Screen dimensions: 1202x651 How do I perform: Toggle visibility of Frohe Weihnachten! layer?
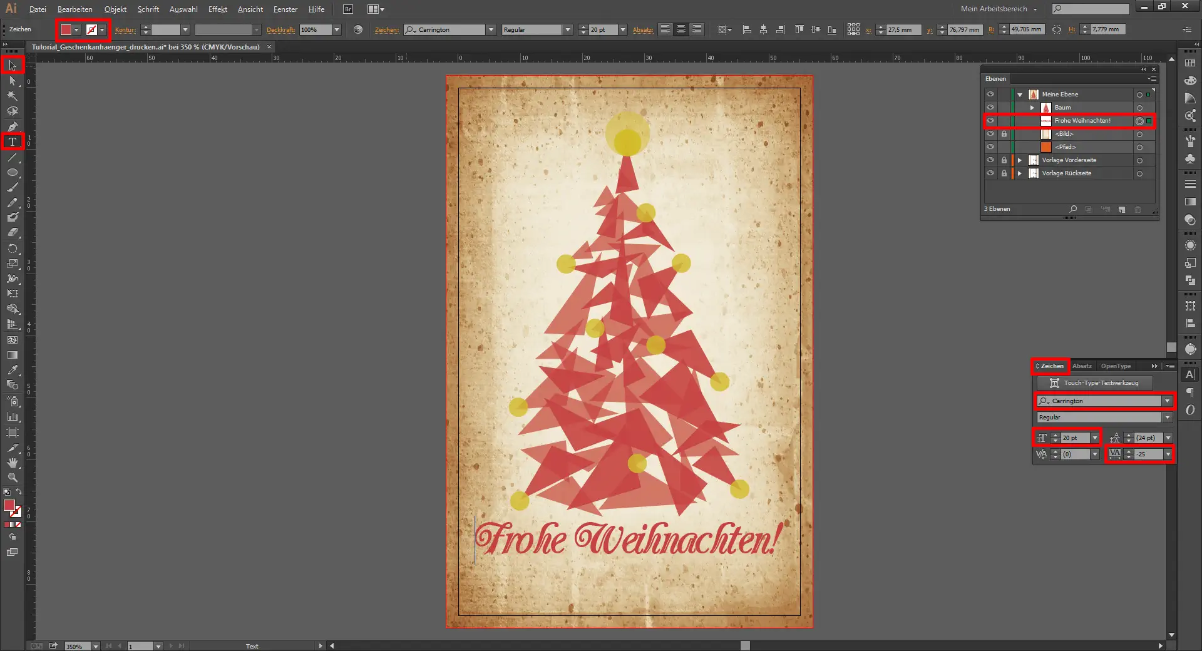pos(990,121)
